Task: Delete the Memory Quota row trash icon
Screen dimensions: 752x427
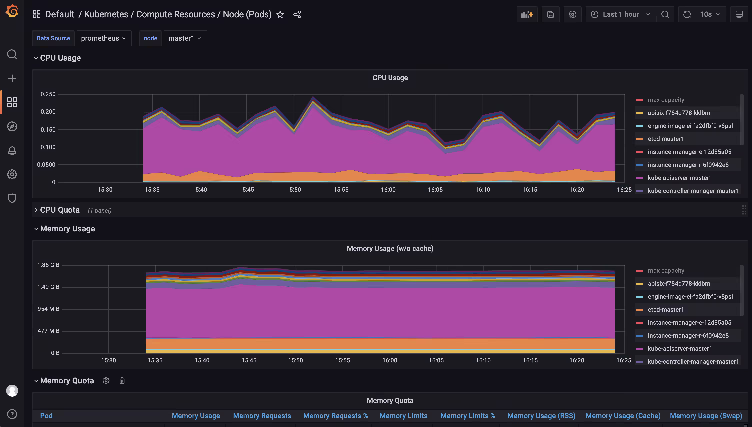Action: tap(122, 381)
